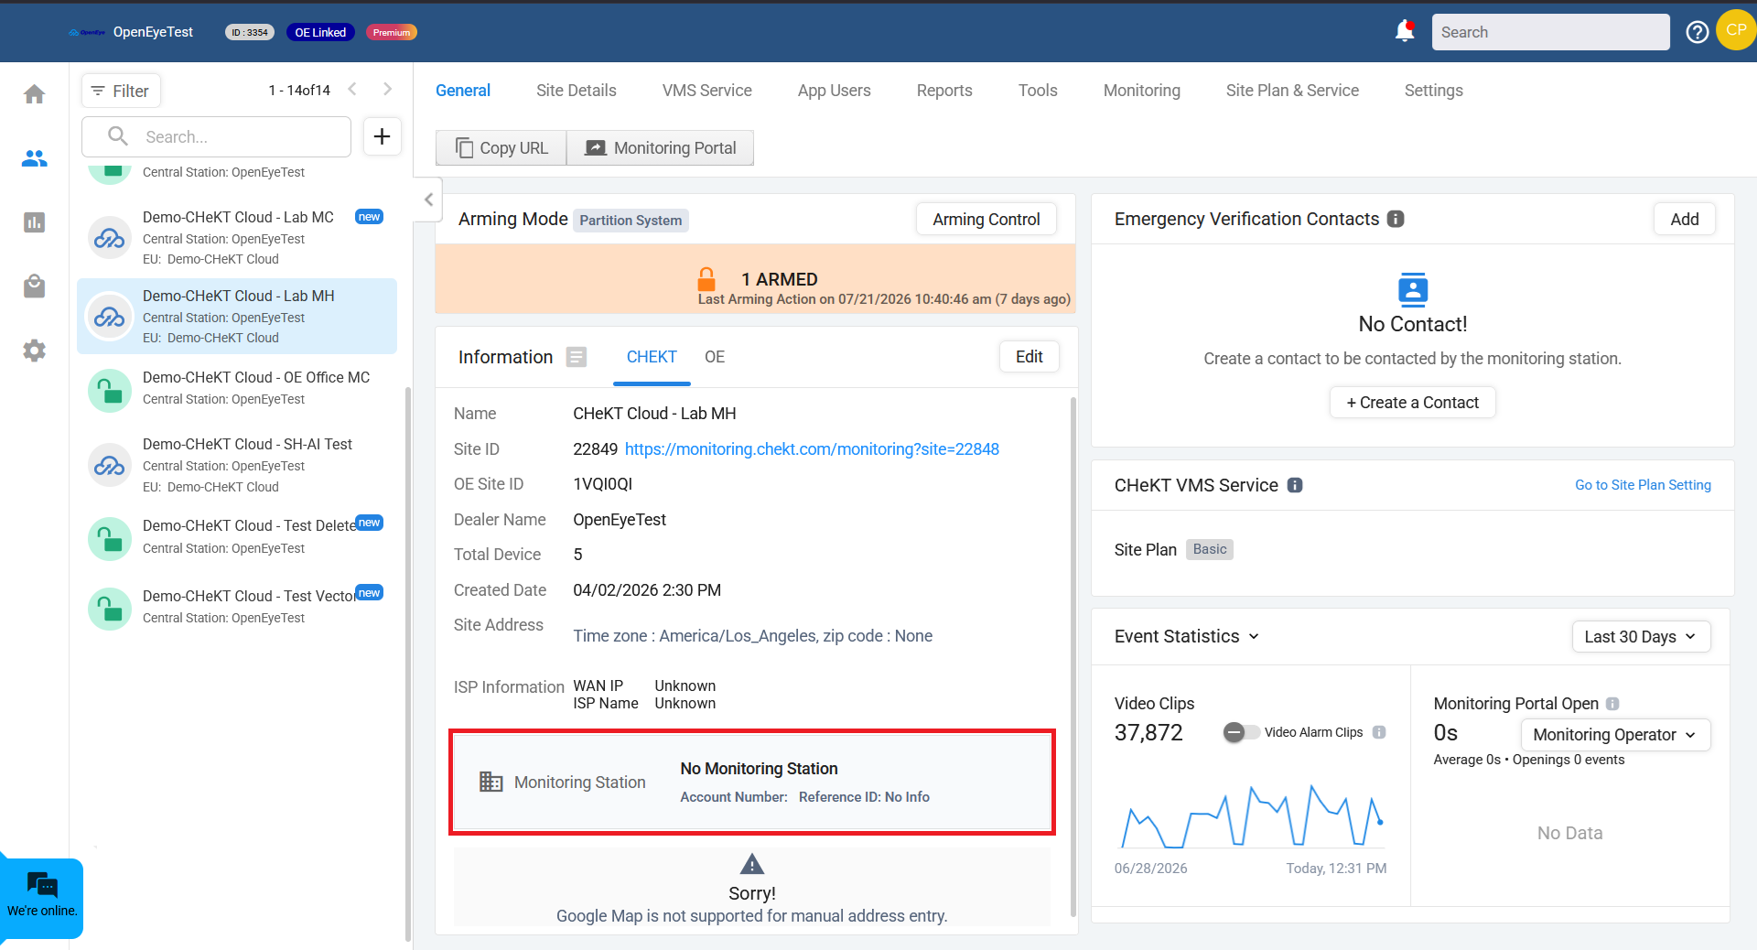Click the OE Office MC unlocked status icon

tap(110, 391)
